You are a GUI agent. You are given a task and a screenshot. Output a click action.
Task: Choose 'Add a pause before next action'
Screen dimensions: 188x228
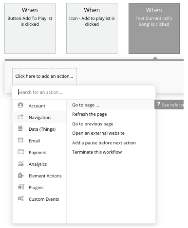pos(104,143)
